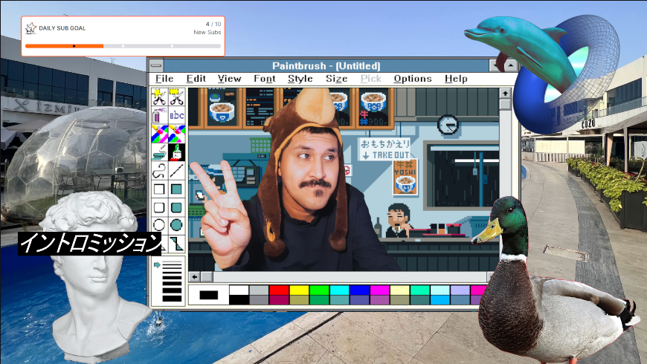The image size is (647, 364).
Task: Pick the red color in palette
Action: click(x=278, y=290)
